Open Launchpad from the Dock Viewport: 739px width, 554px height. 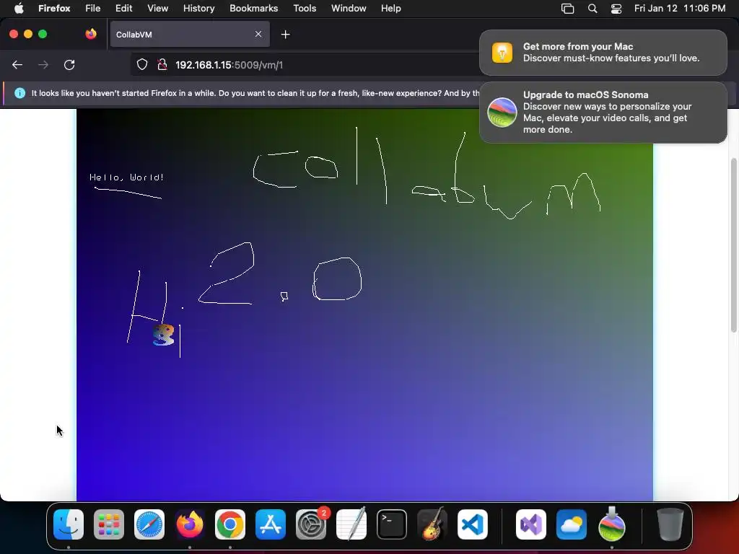109,524
